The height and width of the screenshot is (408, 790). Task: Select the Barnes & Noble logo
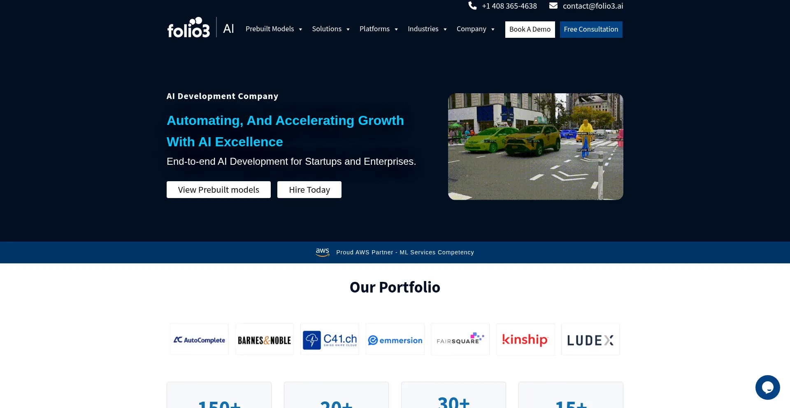(x=264, y=339)
